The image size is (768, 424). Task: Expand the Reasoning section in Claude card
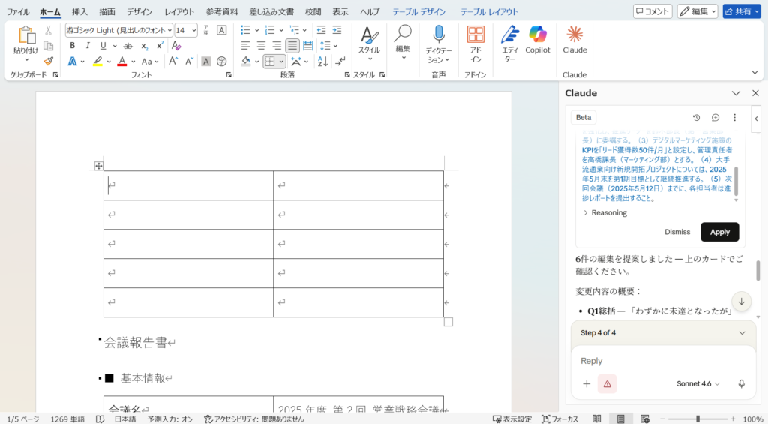[604, 213]
